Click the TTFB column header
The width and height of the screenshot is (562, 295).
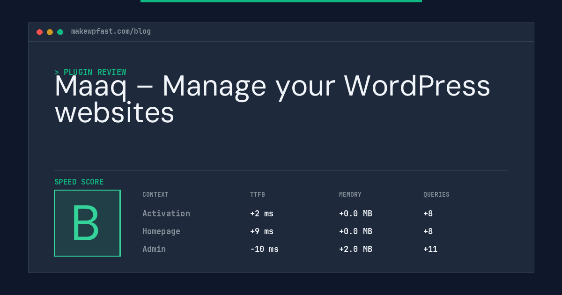[x=258, y=195]
